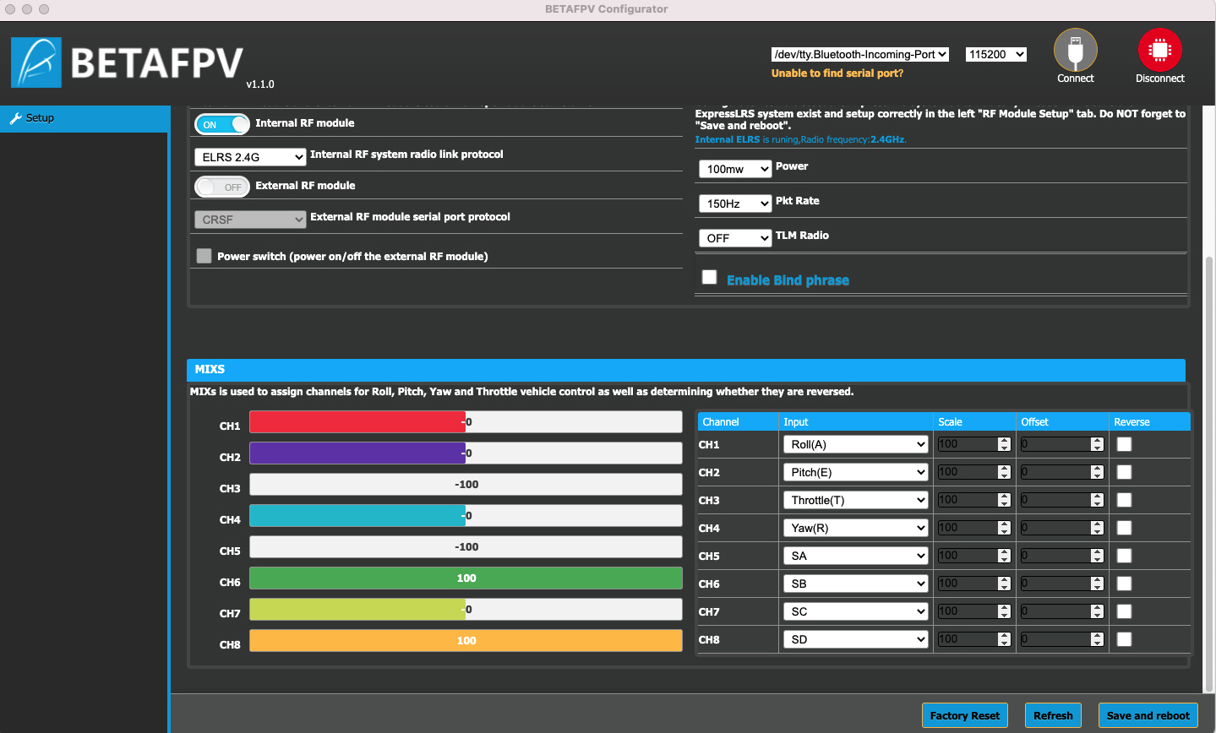Click the CH3 level bar showing -100
This screenshot has width=1216, height=733.
[x=466, y=485]
